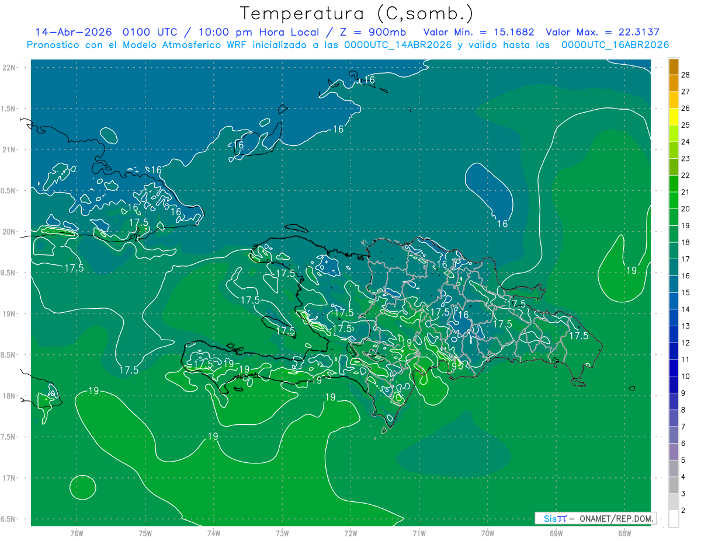Image resolution: width=701 pixels, height=541 pixels.
Task: Click the small closed contour circle near 76W 17N
Action: tap(83, 487)
